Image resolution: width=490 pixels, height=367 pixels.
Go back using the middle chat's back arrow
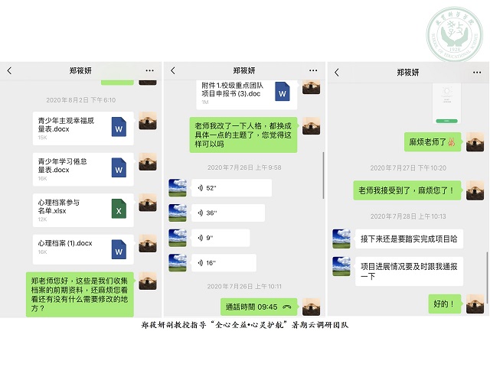173,71
